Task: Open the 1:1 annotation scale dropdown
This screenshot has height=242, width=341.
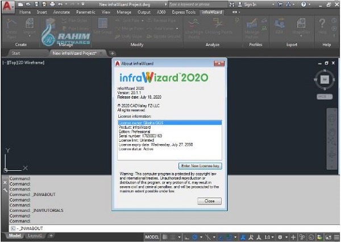Action: [269, 237]
